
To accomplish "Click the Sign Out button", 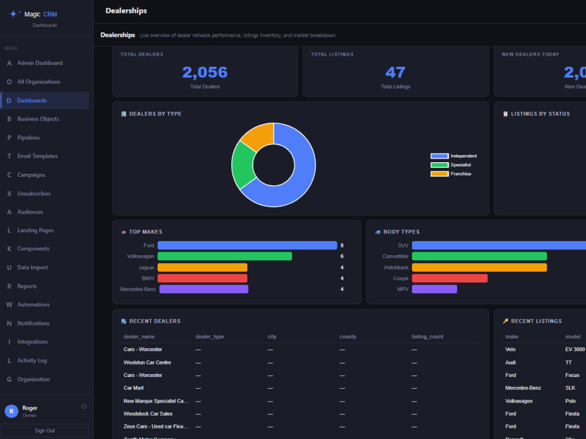I will click(x=45, y=430).
